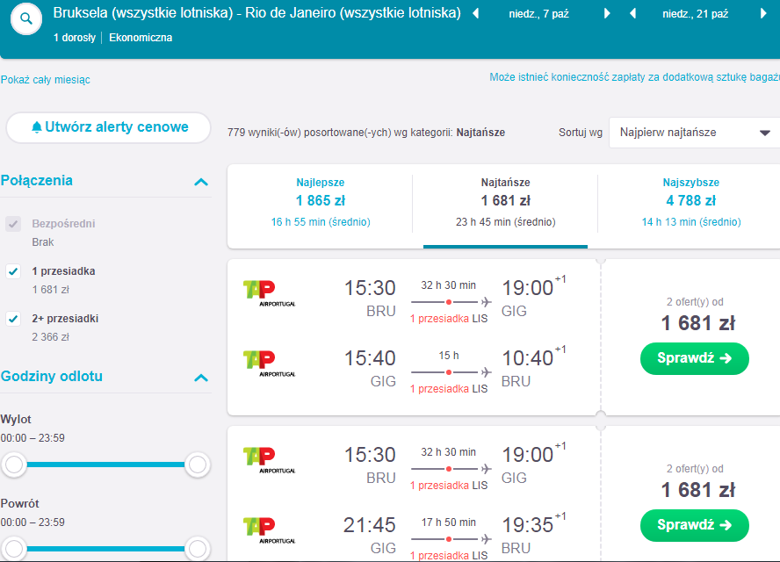Viewport: 780px width, 562px height.
Task: Go to previous departure date arrow
Action: pos(475,13)
